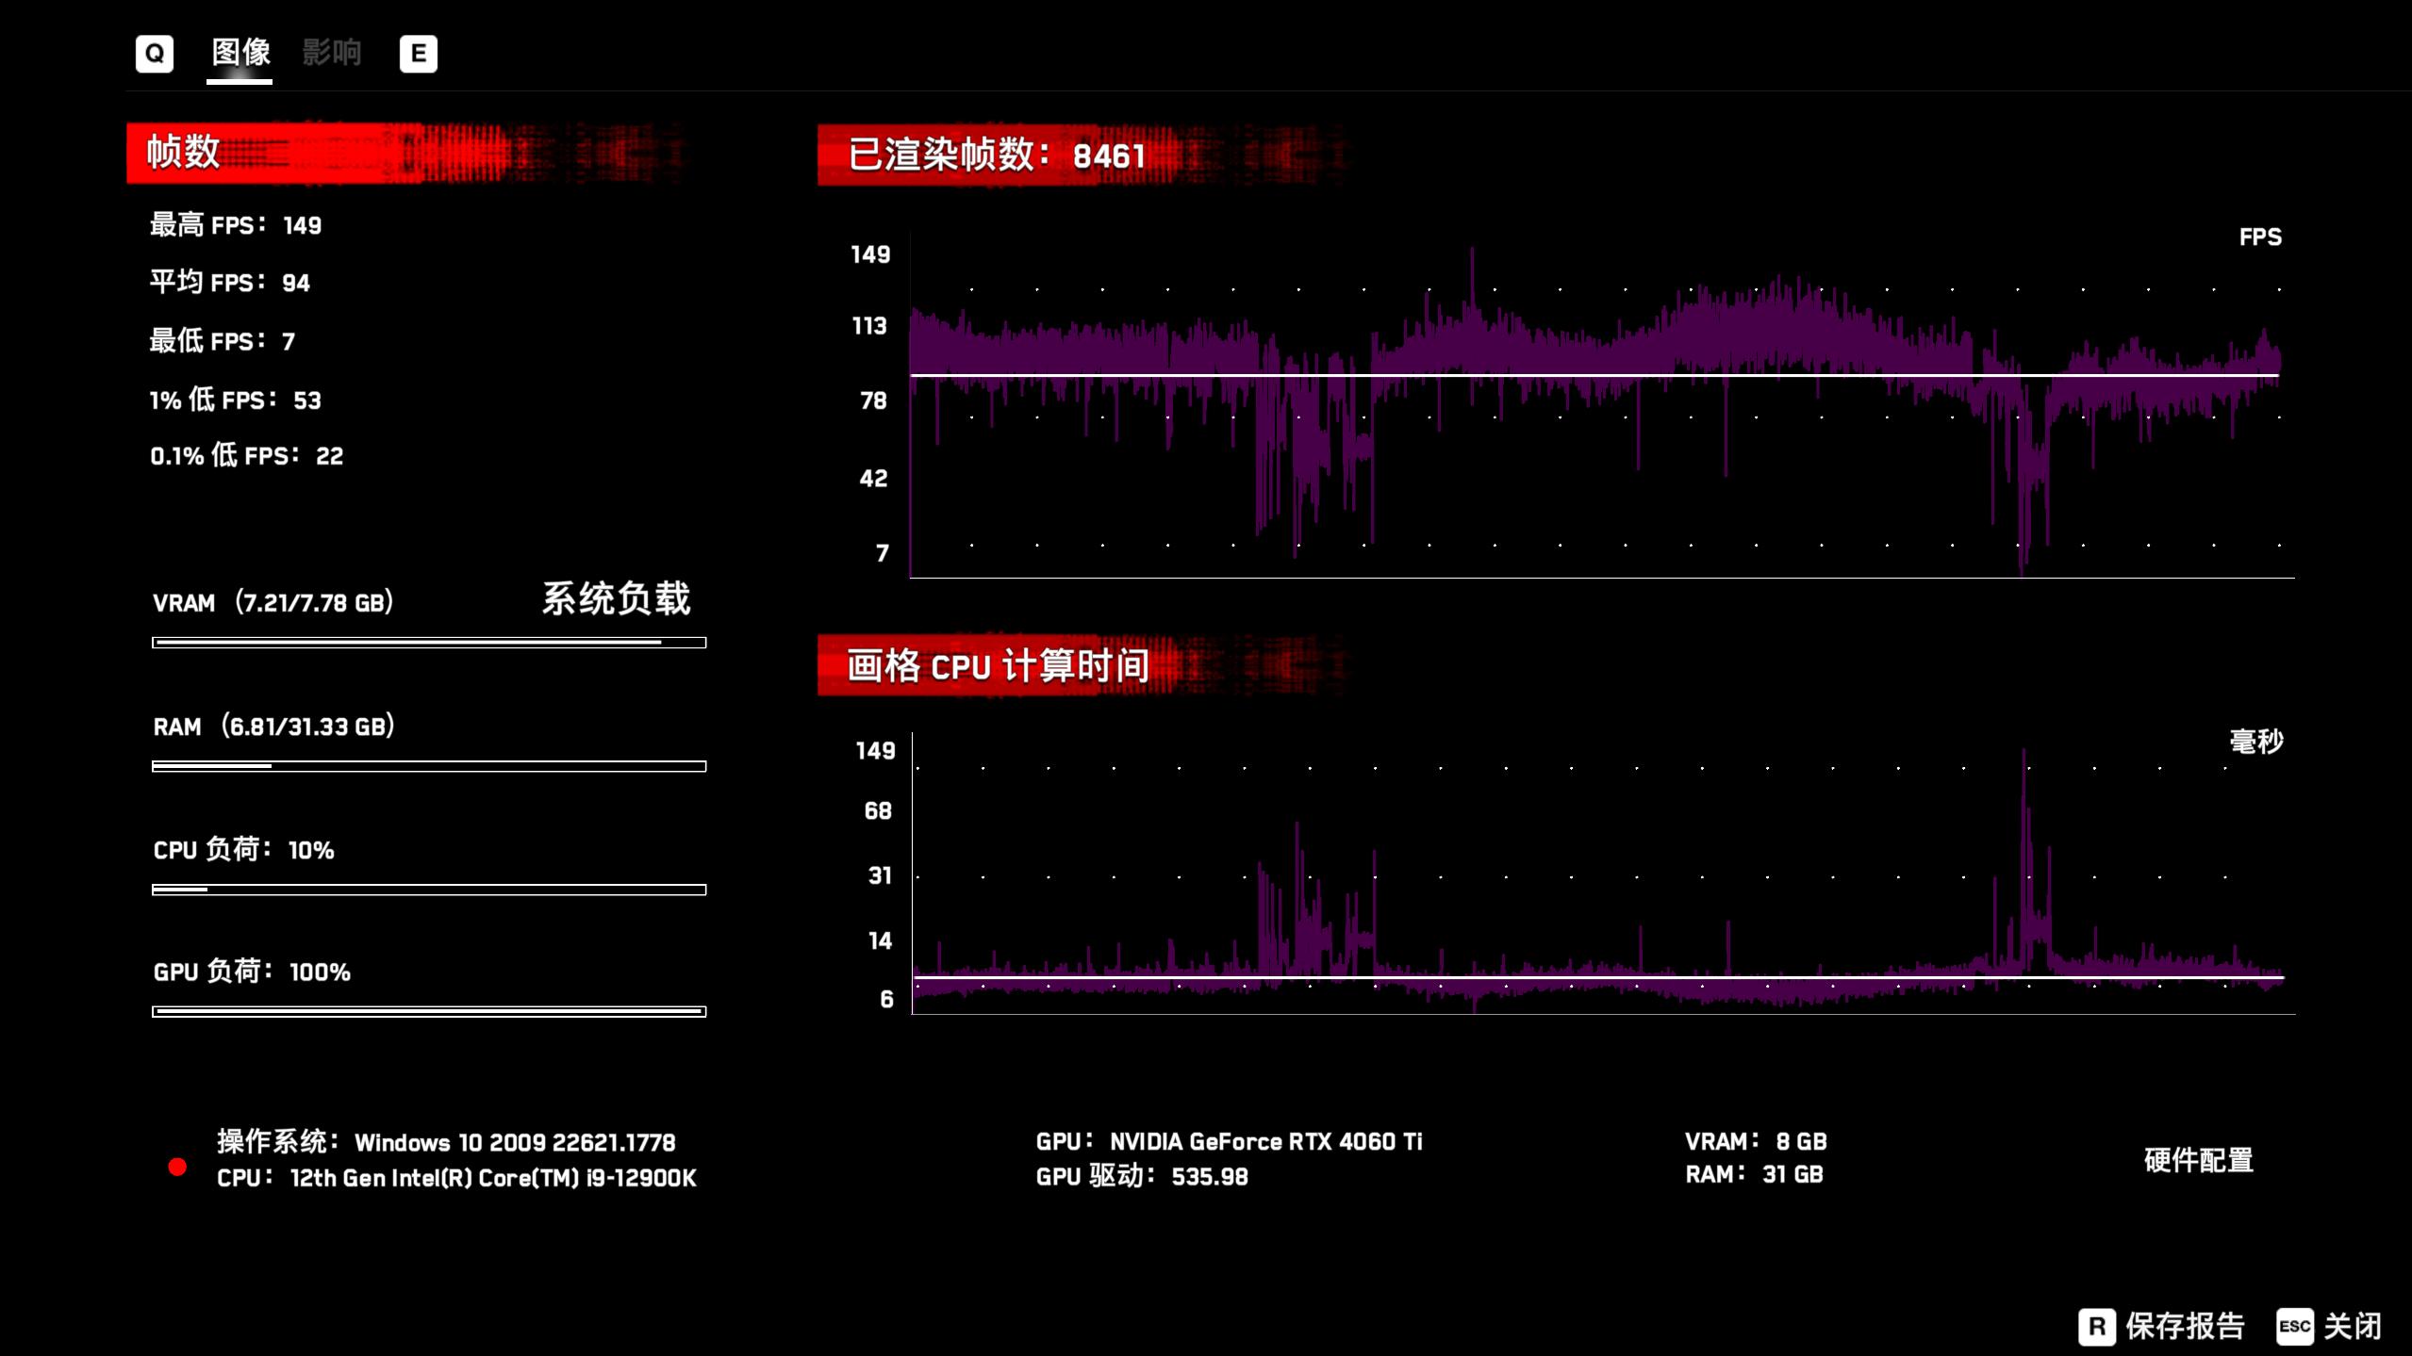Click the RAM usage progress bar
The width and height of the screenshot is (2412, 1356).
tap(429, 765)
